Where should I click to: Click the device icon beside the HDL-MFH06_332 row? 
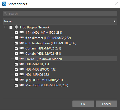click(21, 74)
